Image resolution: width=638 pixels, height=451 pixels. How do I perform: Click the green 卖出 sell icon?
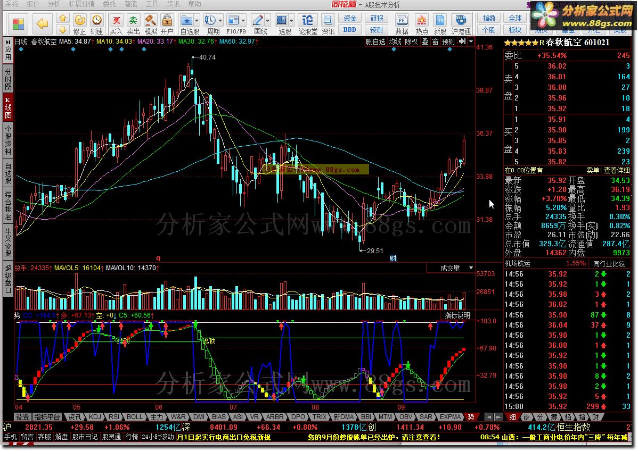tap(133, 20)
